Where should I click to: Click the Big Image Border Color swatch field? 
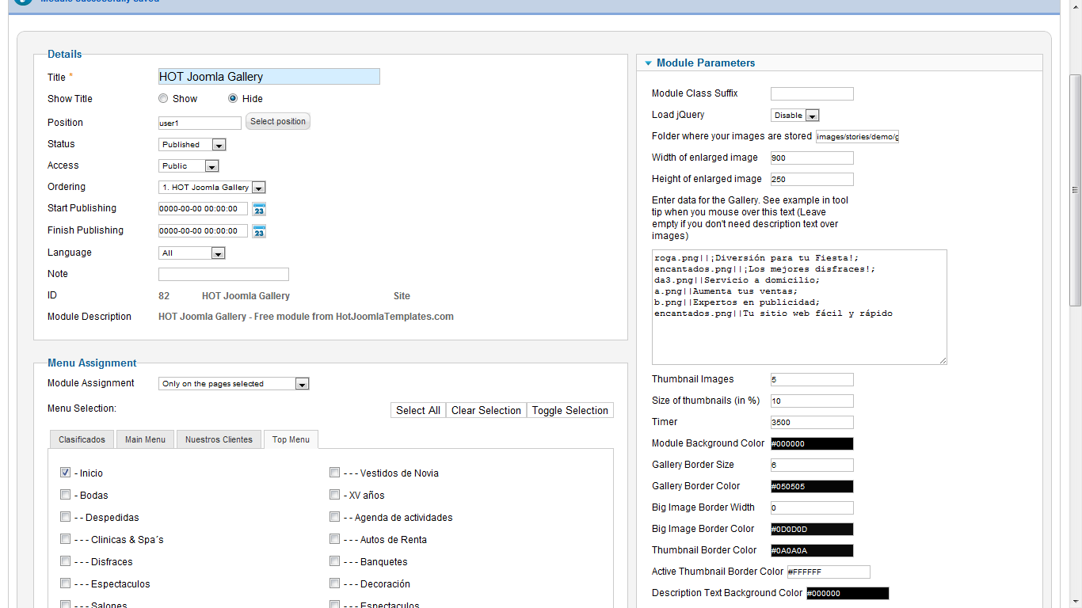point(812,530)
